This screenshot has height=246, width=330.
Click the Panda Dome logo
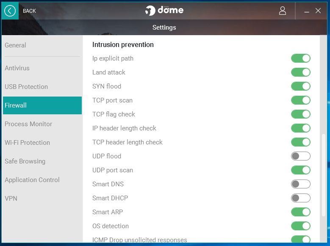(x=164, y=11)
